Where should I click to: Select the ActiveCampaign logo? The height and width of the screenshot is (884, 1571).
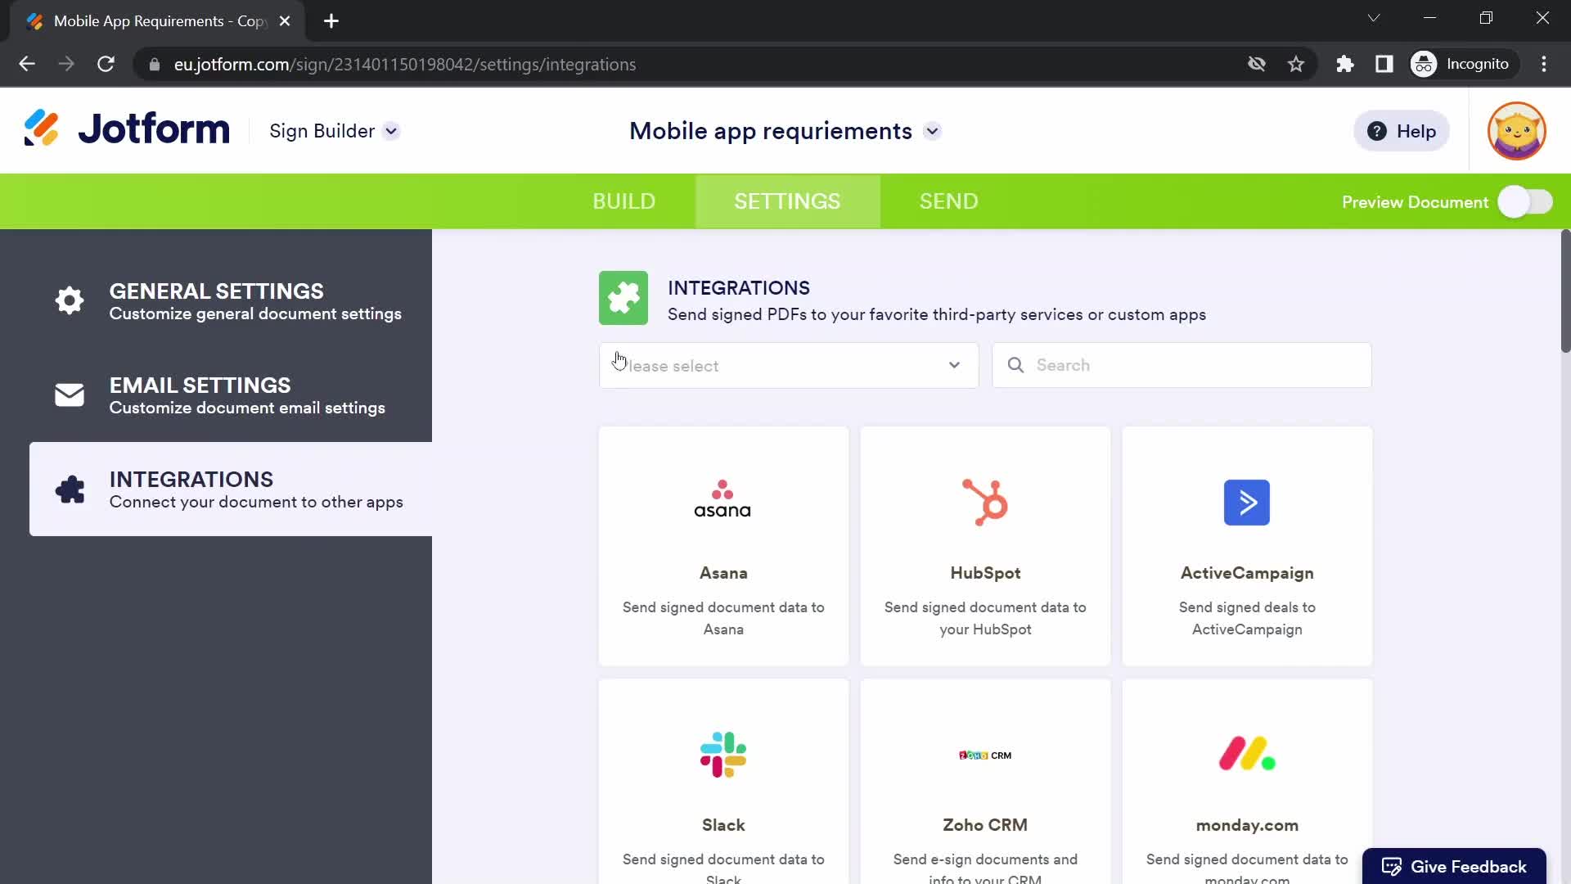pos(1247,503)
